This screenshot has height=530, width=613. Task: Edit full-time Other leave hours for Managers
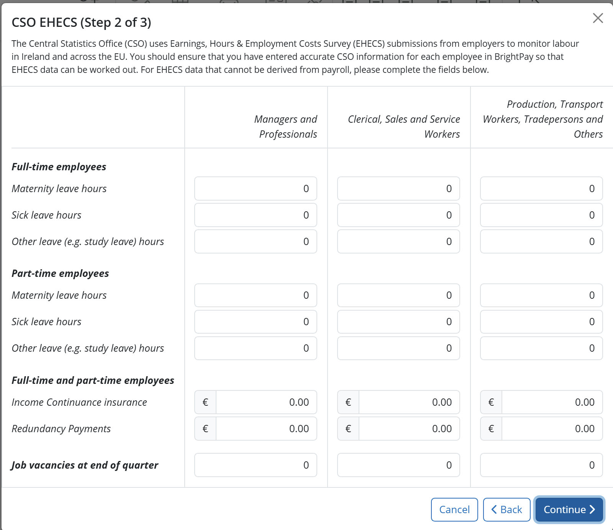point(256,241)
